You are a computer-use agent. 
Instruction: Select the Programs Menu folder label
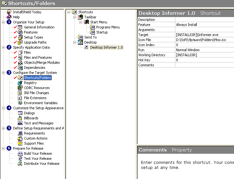coord(108,27)
